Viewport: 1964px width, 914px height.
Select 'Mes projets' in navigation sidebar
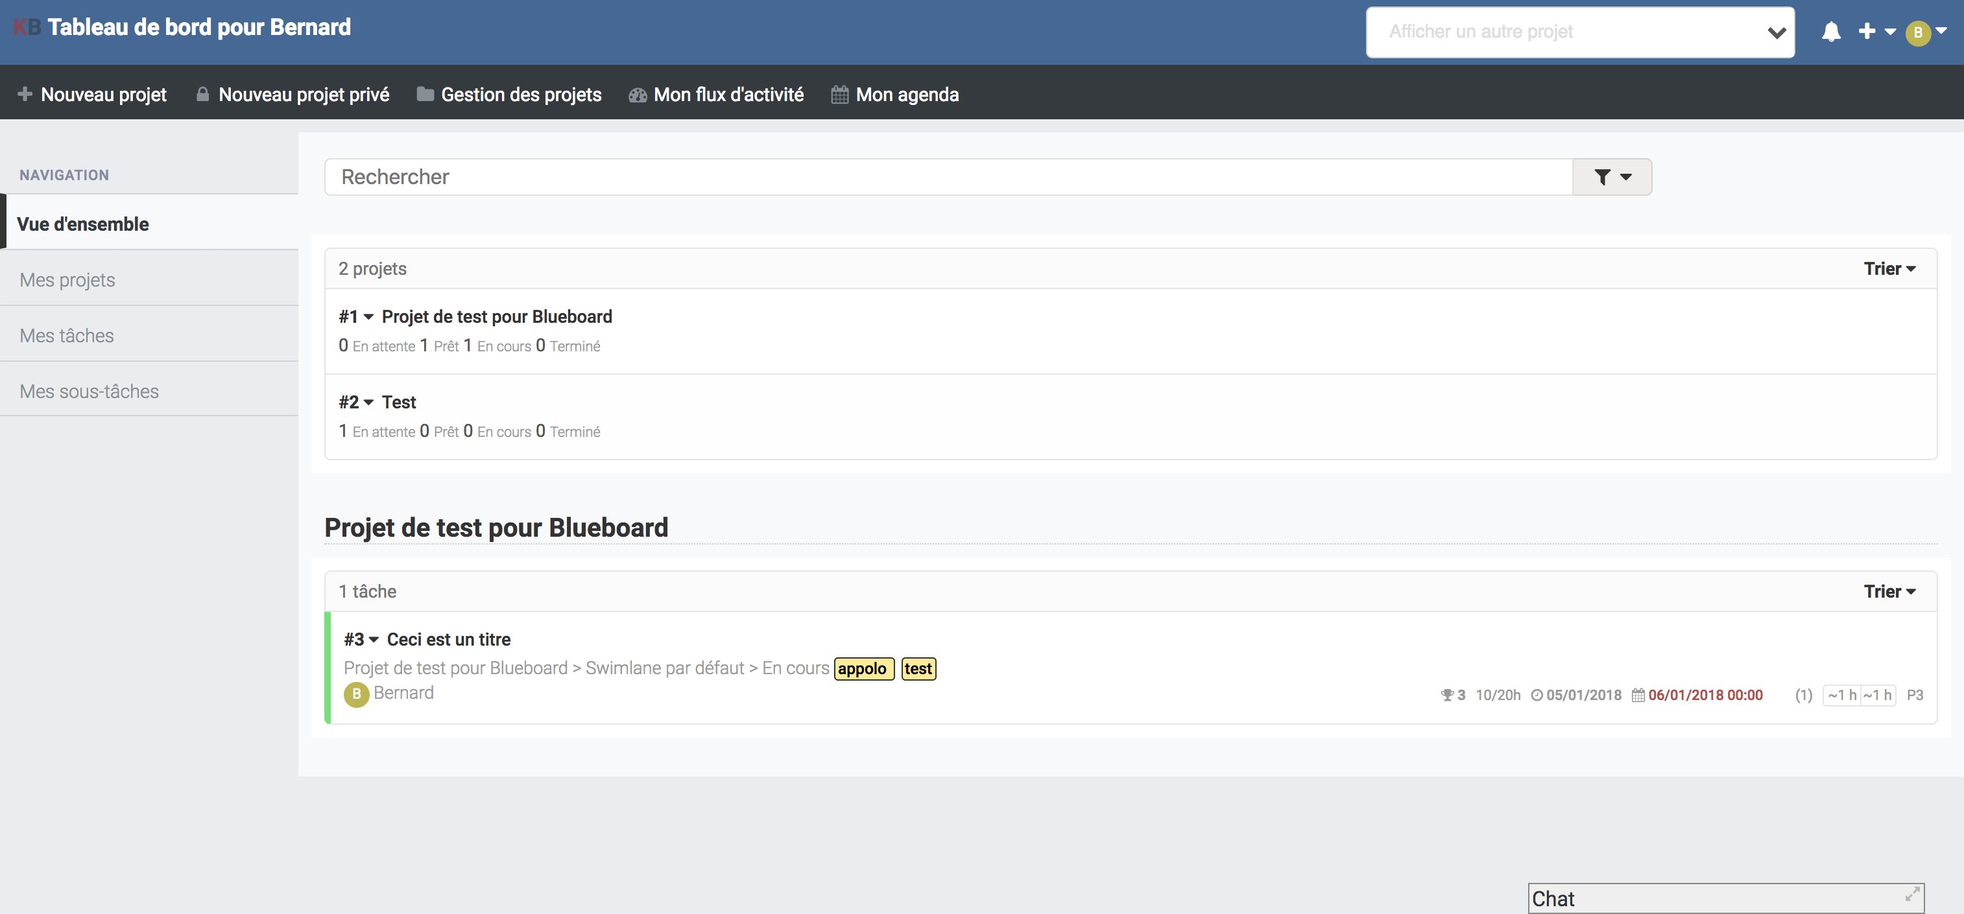click(x=67, y=279)
